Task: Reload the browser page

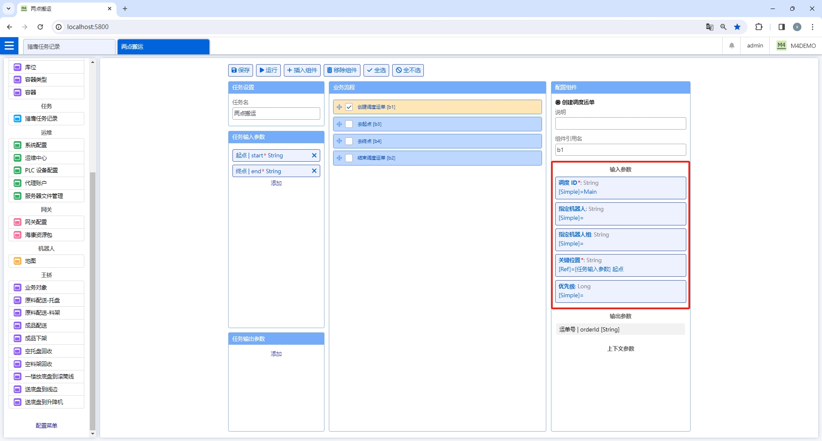Action: (40, 27)
